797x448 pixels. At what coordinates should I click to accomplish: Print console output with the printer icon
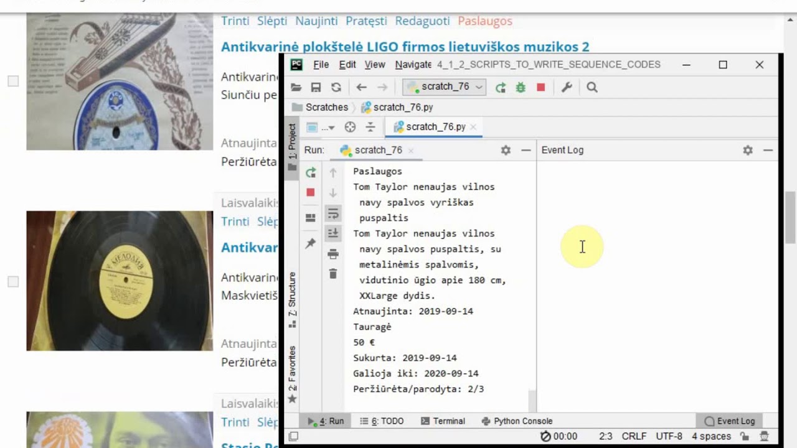coord(333,254)
